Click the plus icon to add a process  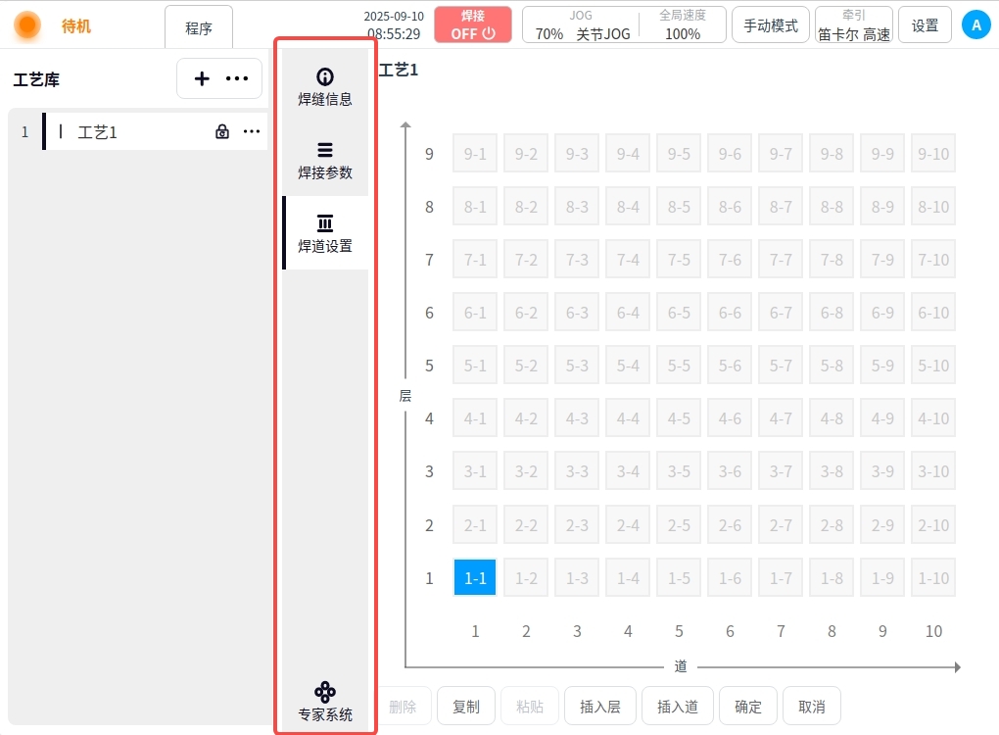coord(202,78)
